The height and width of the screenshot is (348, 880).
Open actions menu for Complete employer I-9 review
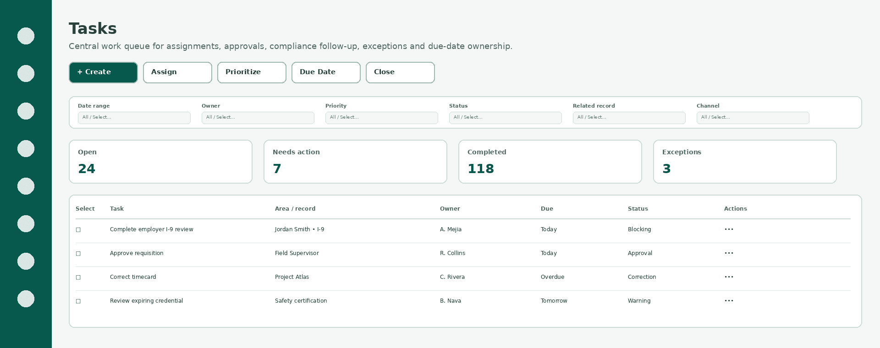click(x=729, y=229)
